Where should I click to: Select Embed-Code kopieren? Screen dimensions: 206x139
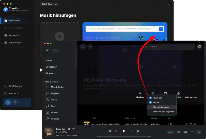pos(162,112)
